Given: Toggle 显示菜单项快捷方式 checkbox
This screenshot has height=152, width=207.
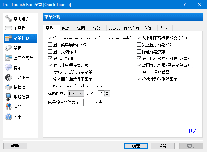Looking at the screenshot, I should point(50,65).
